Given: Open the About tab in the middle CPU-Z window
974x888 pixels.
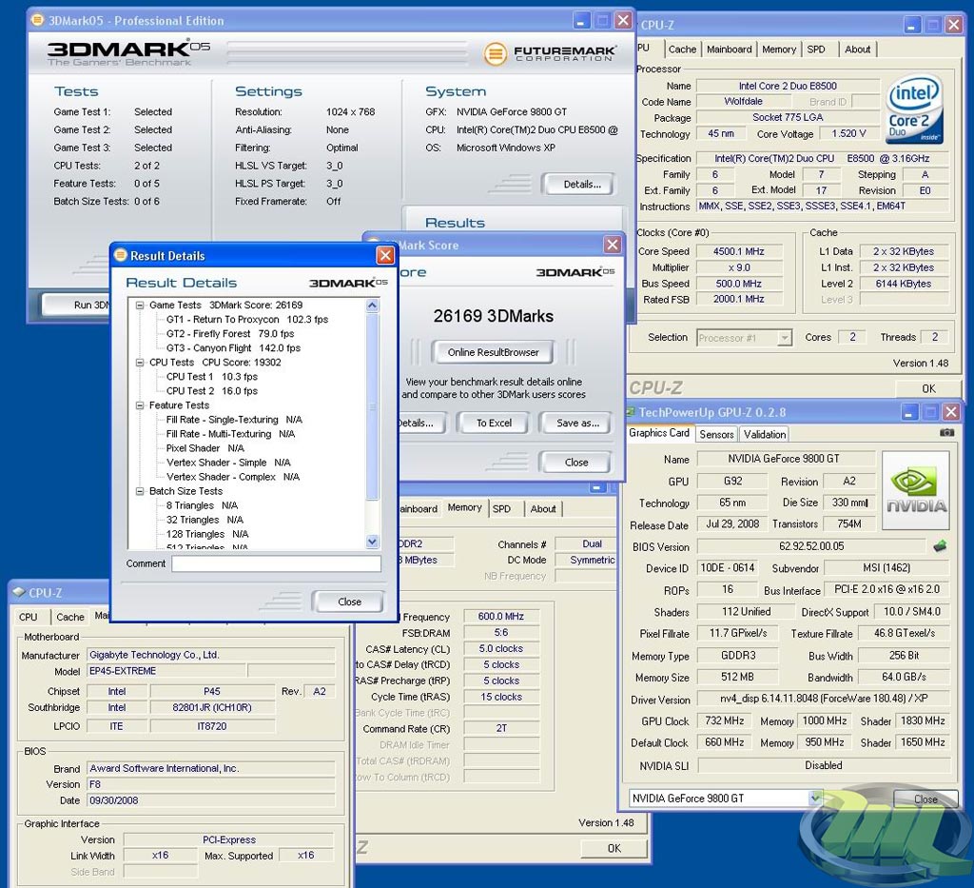Looking at the screenshot, I should pyautogui.click(x=543, y=509).
